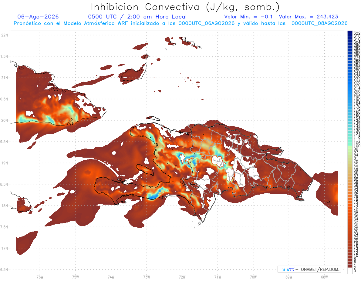364x281 pixels.
Task: Click the "322" color scale value
Action: pos(357,33)
